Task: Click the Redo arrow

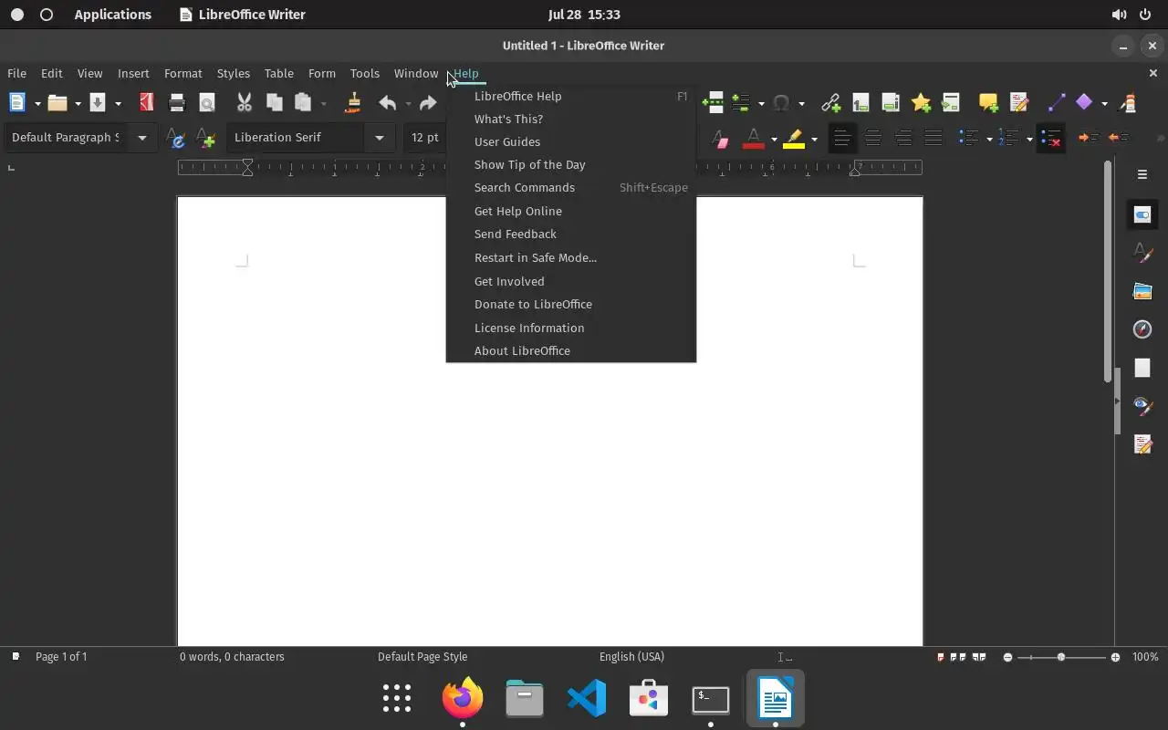Action: 428,103
